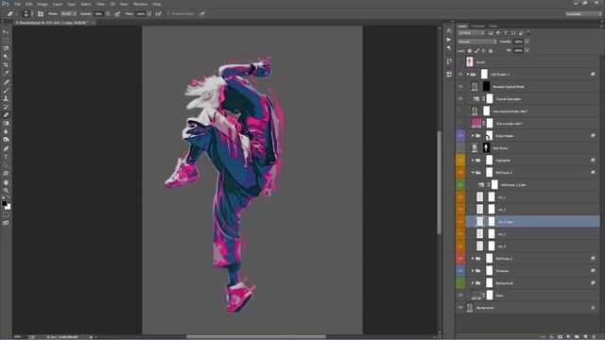Select the Eraser tool
Image resolution: width=605 pixels, height=340 pixels.
(x=6, y=115)
